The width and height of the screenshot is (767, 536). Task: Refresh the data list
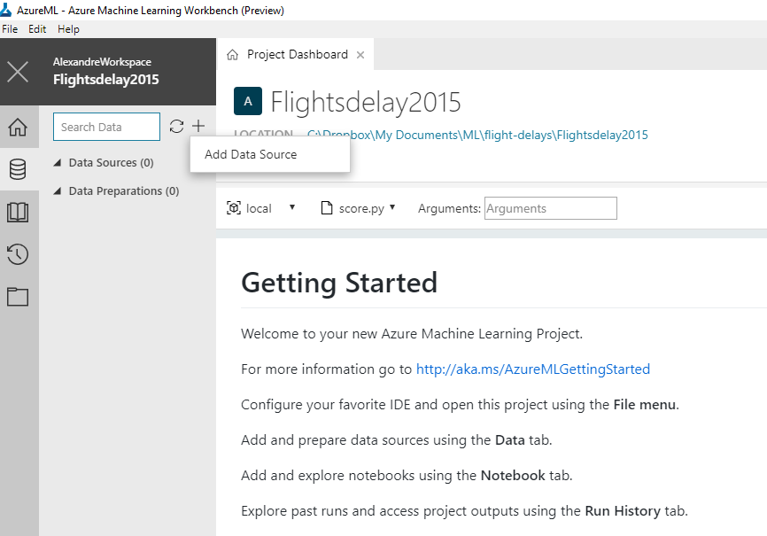coord(176,127)
